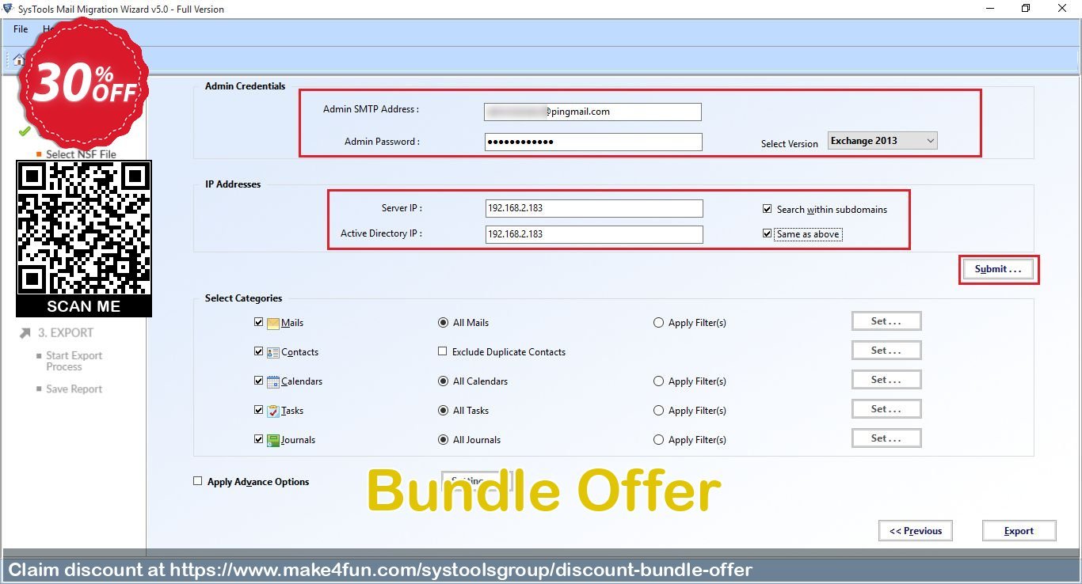1082x584 pixels.
Task: Enable Exclude Duplicate Contacts
Action: coord(443,351)
